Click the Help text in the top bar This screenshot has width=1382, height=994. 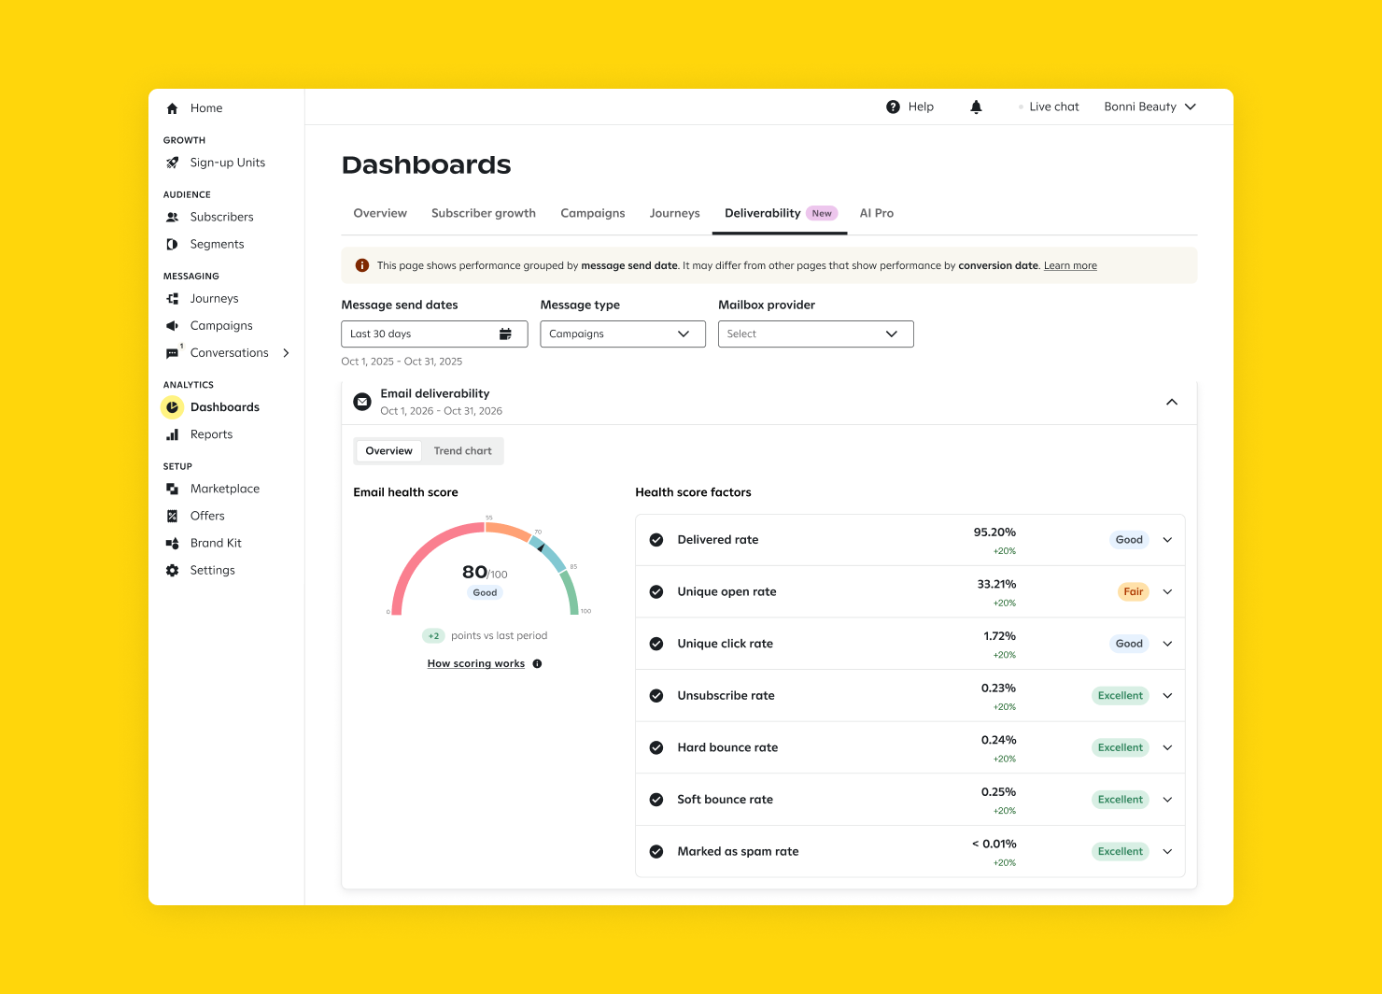tap(921, 106)
